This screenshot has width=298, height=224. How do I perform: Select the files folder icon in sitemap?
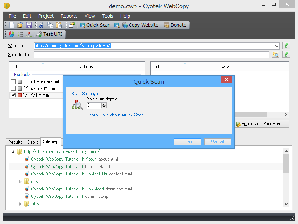tap(26, 204)
